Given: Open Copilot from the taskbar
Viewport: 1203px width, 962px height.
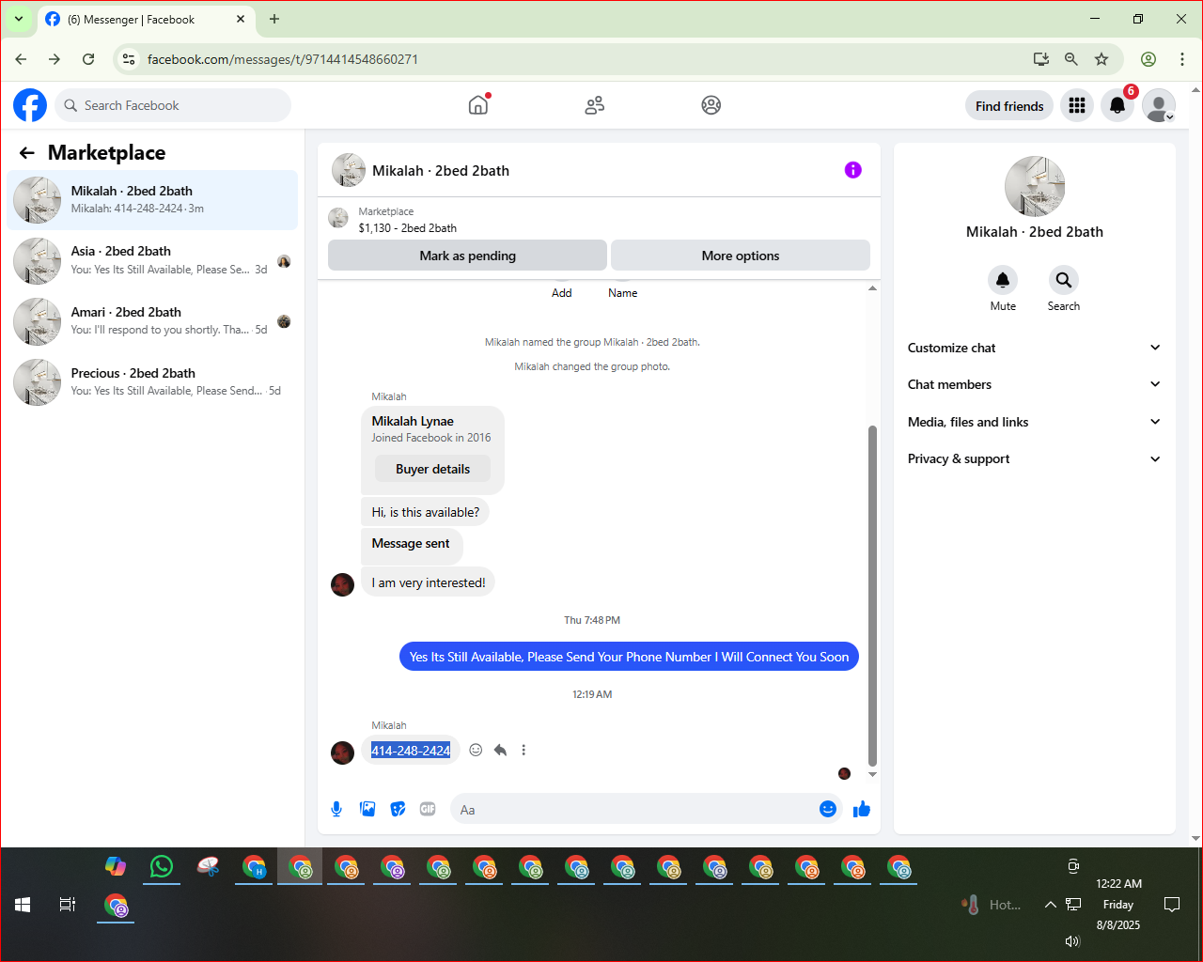Looking at the screenshot, I should point(116,866).
